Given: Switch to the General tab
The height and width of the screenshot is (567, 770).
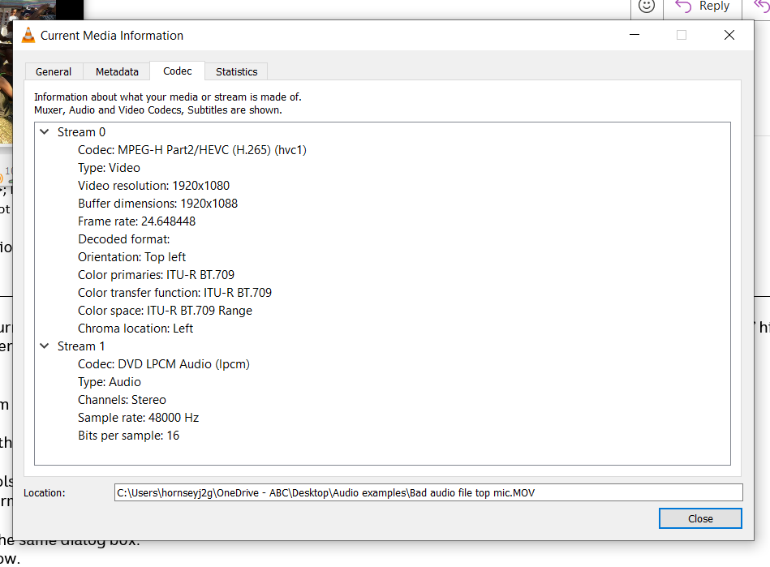Looking at the screenshot, I should 54,71.
